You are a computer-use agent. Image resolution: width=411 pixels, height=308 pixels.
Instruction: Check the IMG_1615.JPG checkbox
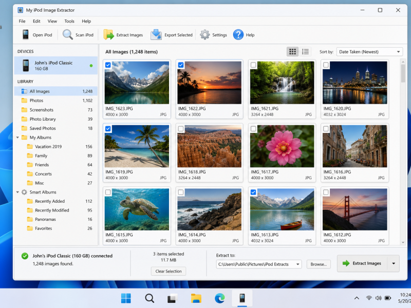tap(108, 192)
